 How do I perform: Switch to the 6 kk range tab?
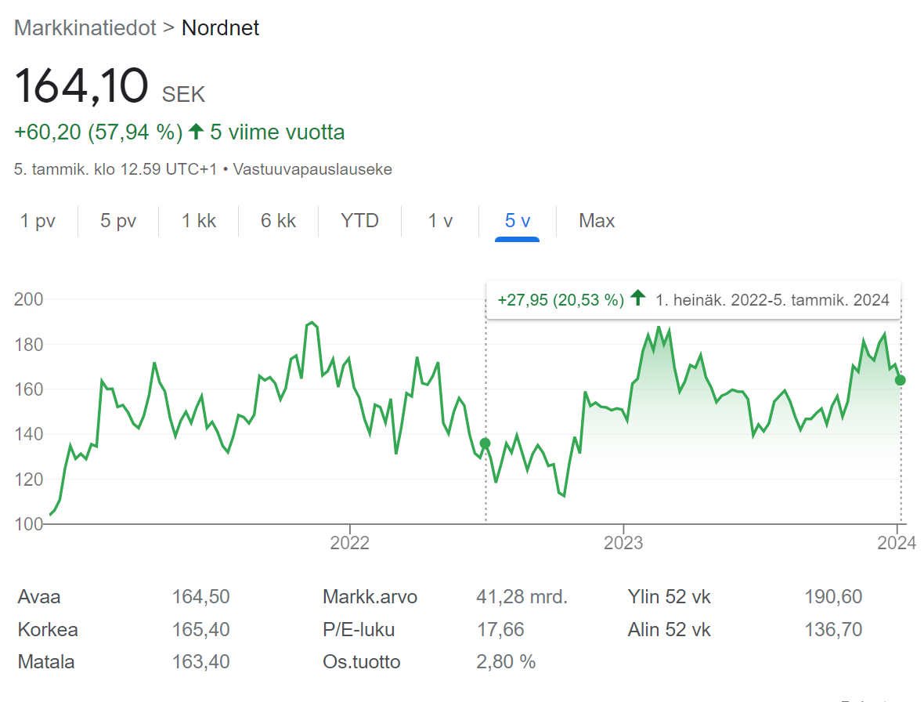tap(278, 220)
